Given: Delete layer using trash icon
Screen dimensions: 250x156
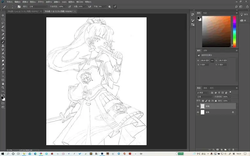Looking at the screenshot, I should (233, 150).
